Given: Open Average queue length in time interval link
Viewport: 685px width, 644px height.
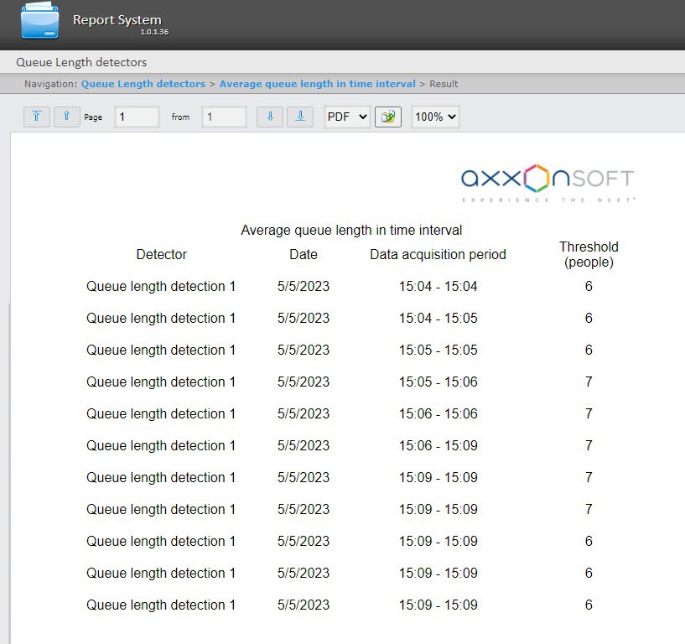Looking at the screenshot, I should [317, 84].
